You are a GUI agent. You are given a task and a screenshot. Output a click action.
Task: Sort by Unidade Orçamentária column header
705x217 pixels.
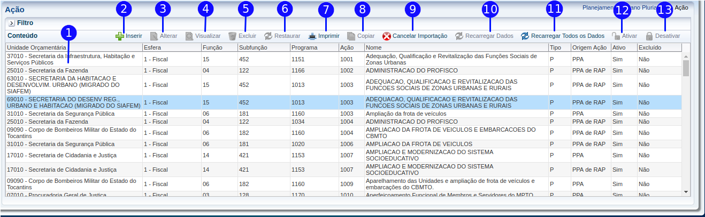coord(74,48)
